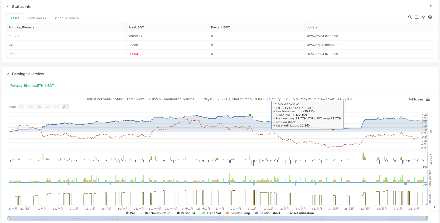Viewport: 440px width, 223px height.
Task: Collapse the Earnings overview section
Action: pos(8,74)
